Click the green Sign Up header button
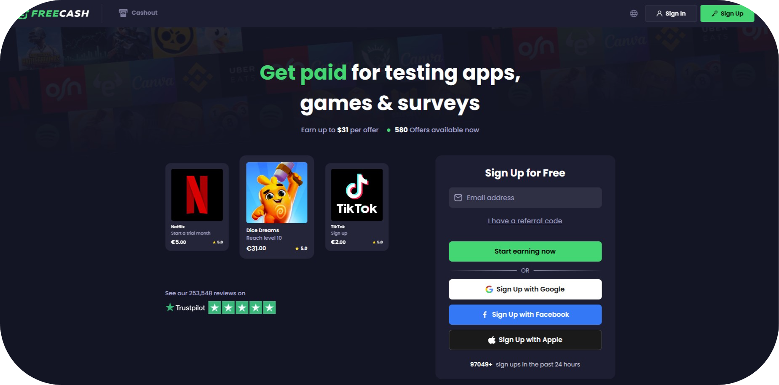This screenshot has height=385, width=779. [727, 13]
